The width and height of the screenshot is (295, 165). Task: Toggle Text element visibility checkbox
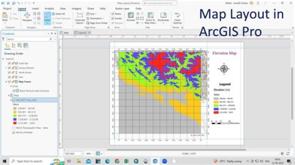click(x=9, y=77)
